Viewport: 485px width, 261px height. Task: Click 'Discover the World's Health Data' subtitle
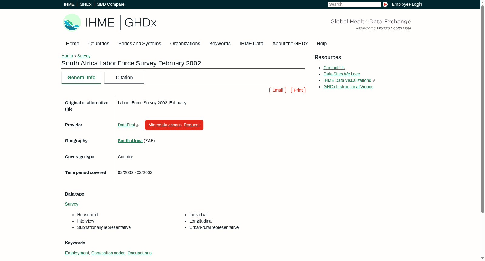(383, 28)
